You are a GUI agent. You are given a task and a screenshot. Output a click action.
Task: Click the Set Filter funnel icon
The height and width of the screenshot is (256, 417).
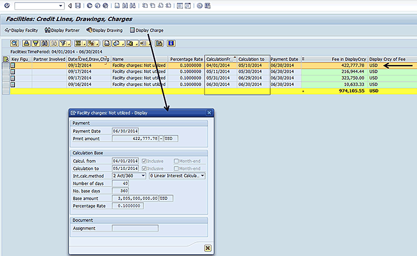pos(64,43)
